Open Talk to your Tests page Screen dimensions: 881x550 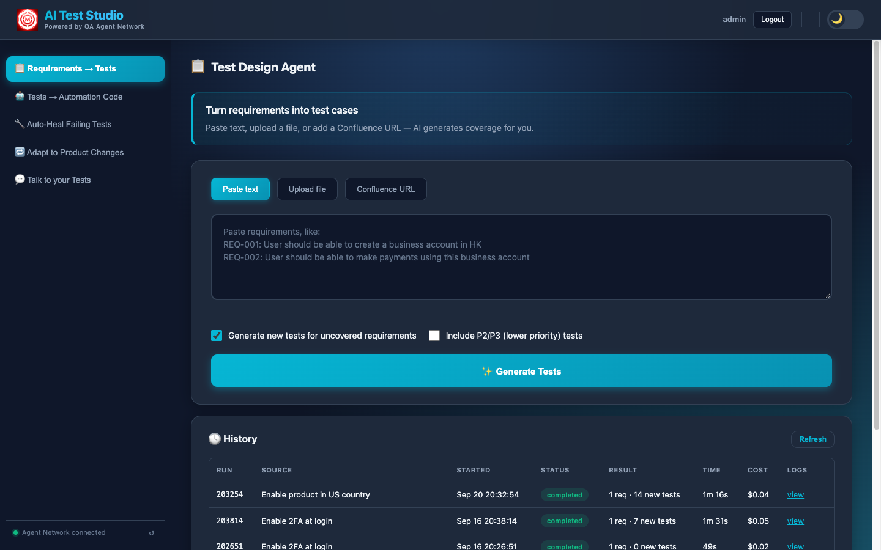tap(85, 180)
